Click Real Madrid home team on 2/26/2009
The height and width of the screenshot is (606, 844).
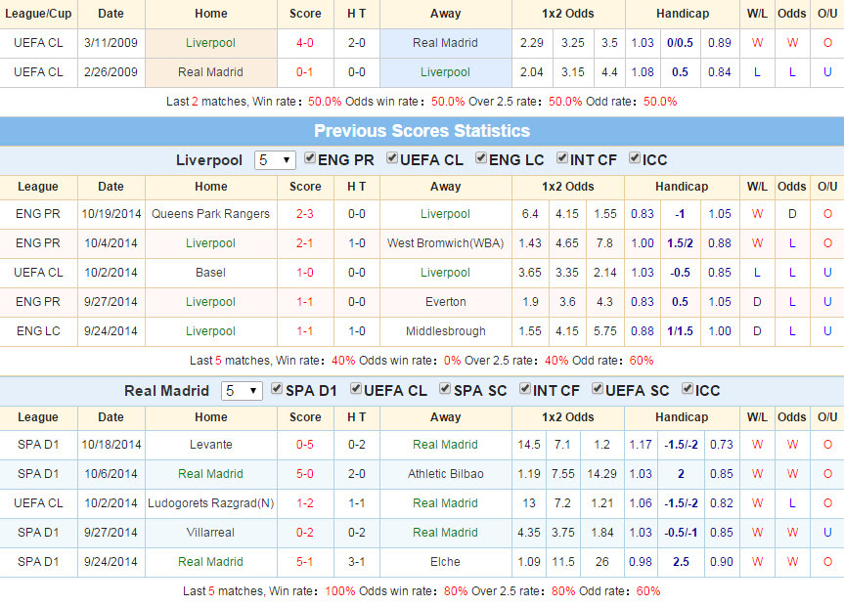tap(210, 72)
